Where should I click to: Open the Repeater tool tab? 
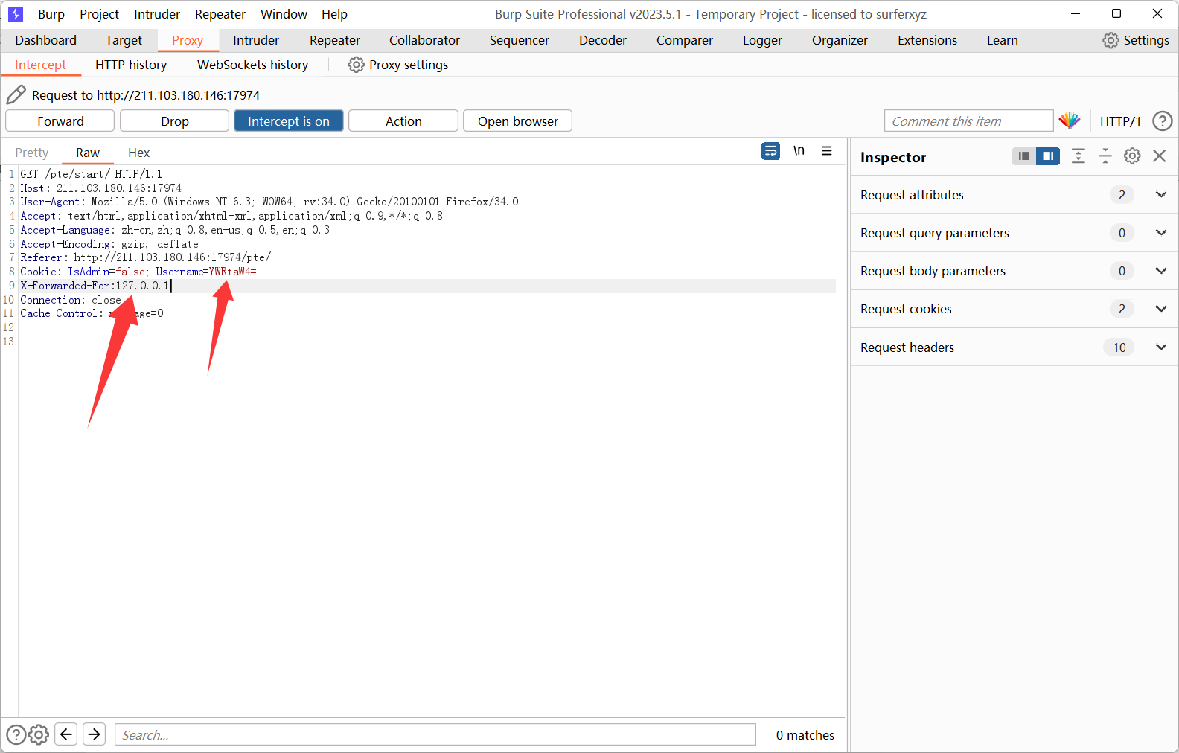(x=335, y=40)
